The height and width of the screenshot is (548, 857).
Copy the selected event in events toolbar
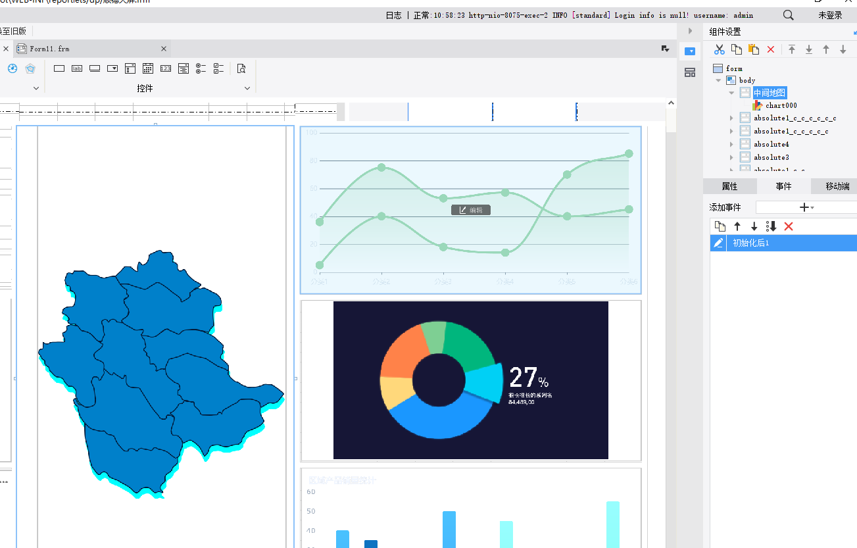[x=720, y=226]
